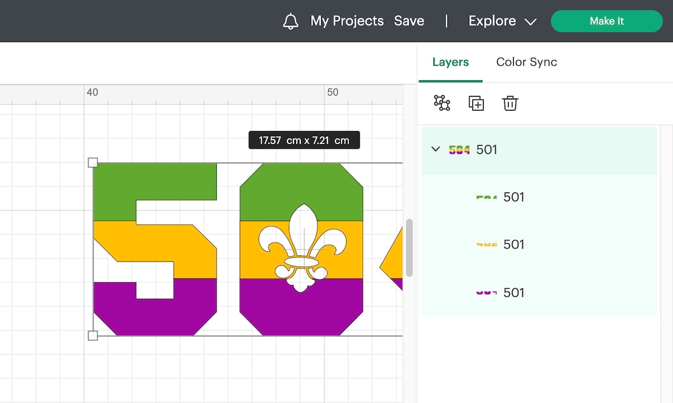This screenshot has width=673, height=403.
Task: Select the yellow 501 layer in the panel
Action: point(514,244)
